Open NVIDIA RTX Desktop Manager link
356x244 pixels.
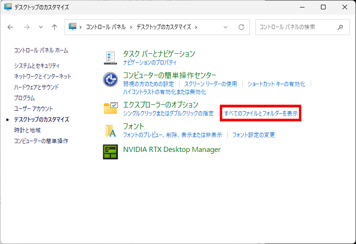coord(172,150)
